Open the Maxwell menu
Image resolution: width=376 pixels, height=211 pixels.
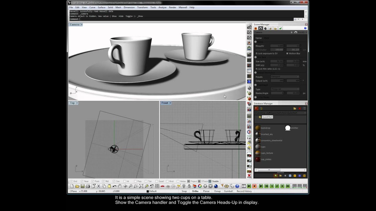[x=183, y=7]
